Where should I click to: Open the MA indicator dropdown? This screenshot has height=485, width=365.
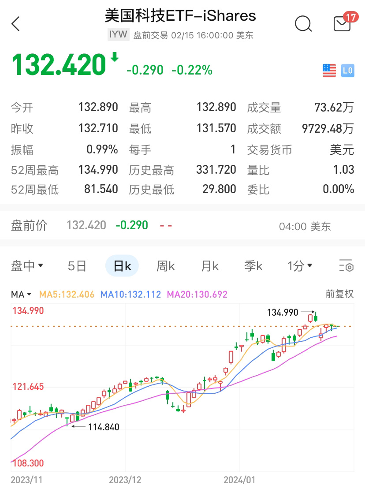(21, 294)
